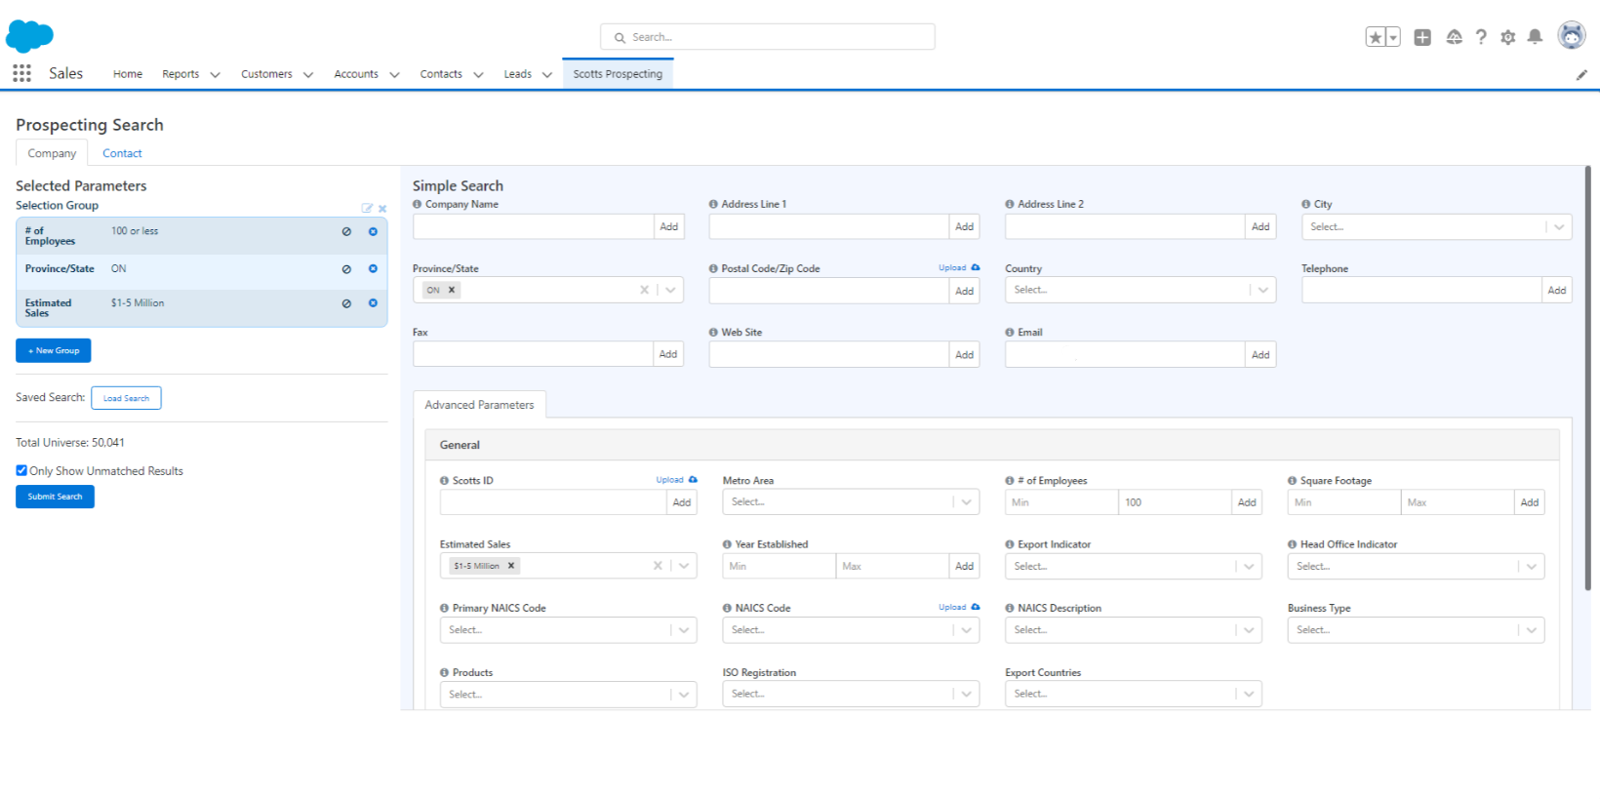Upload a Postal Code/Zip Code list

pyautogui.click(x=959, y=267)
